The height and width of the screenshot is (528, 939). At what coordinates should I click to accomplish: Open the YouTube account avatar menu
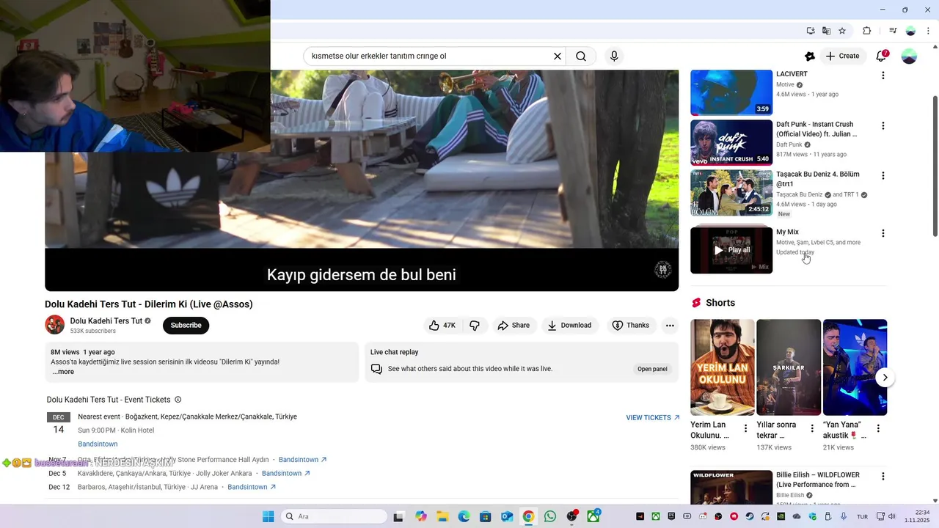[909, 56]
